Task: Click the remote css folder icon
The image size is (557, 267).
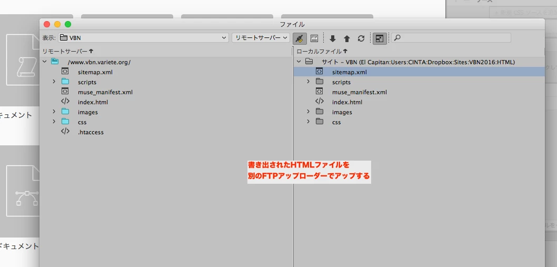Action: click(x=65, y=121)
